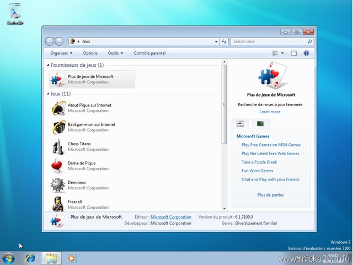The image size is (353, 265).
Task: Open the Organiser menu
Action: tap(61, 53)
